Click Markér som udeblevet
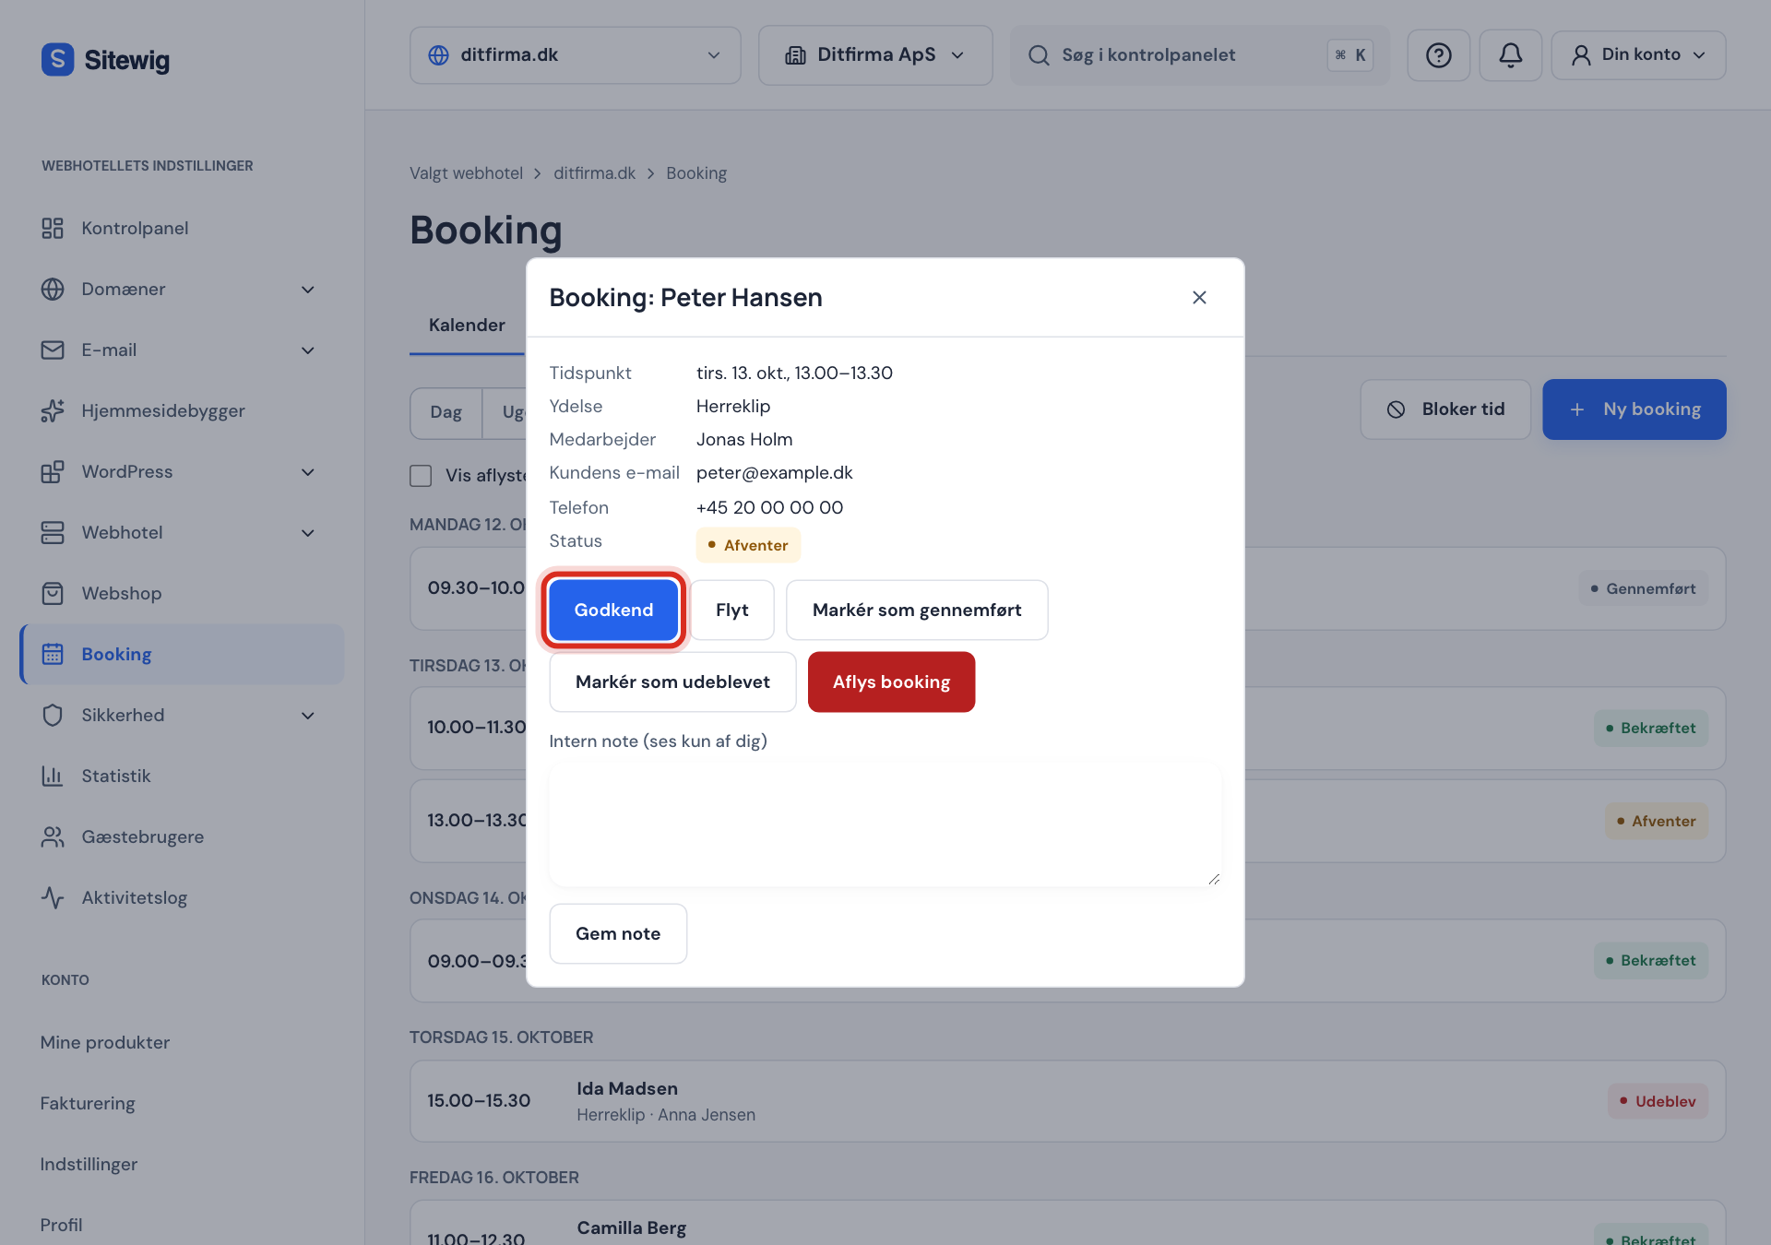Image resolution: width=1771 pixels, height=1245 pixels. [x=672, y=682]
